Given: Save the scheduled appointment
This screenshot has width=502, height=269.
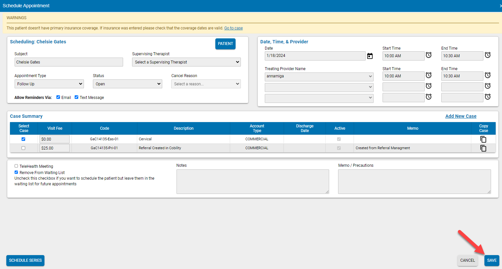Looking at the screenshot, I should tap(492, 260).
